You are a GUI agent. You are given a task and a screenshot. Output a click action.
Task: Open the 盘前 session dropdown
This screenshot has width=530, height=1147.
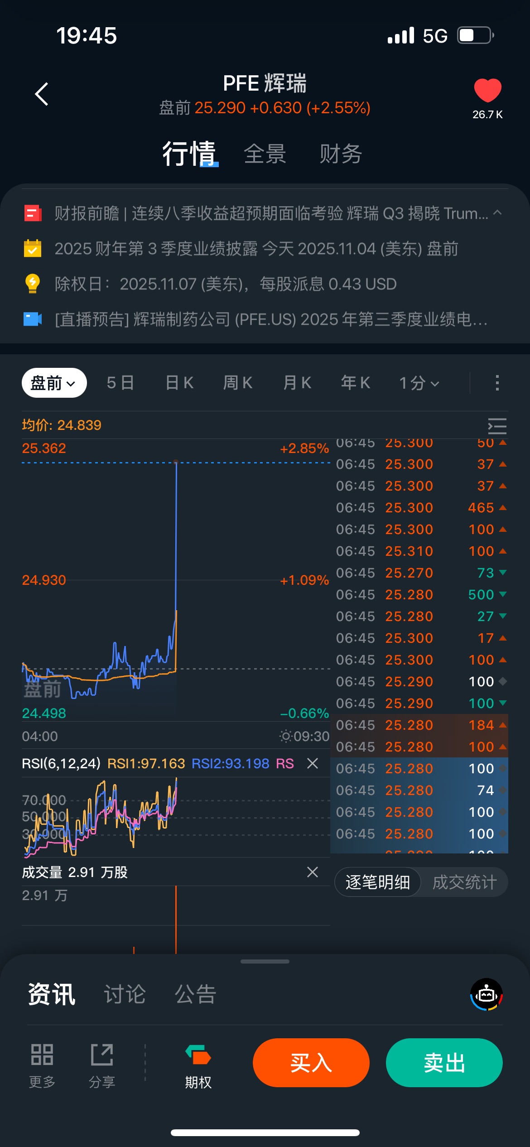pyautogui.click(x=54, y=383)
